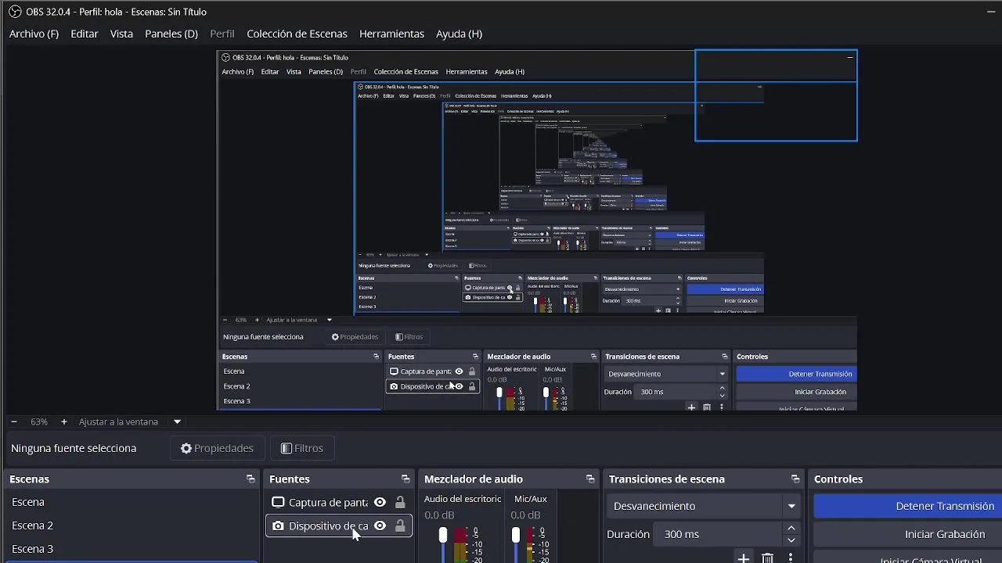
Task: Float the main Escenas dock panel icon
Action: pos(250,479)
